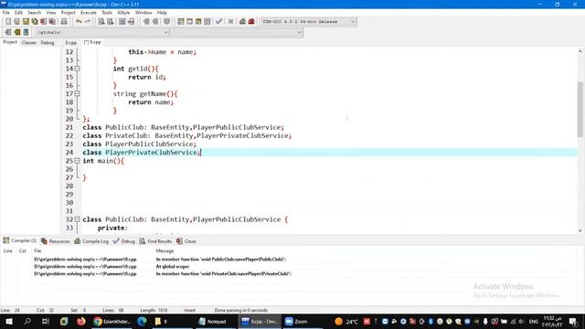
Task: Switch to the 8.cpp editor tab
Action: (70, 43)
